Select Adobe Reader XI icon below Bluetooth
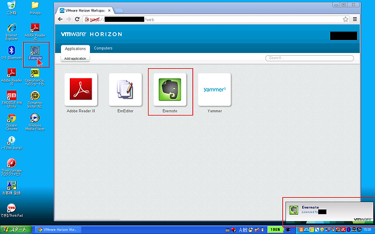The image size is (375, 234). coord(11,77)
